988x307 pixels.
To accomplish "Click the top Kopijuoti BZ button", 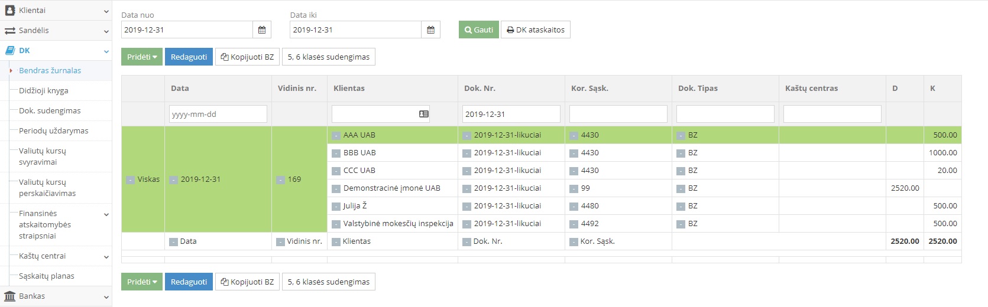I will coord(247,57).
